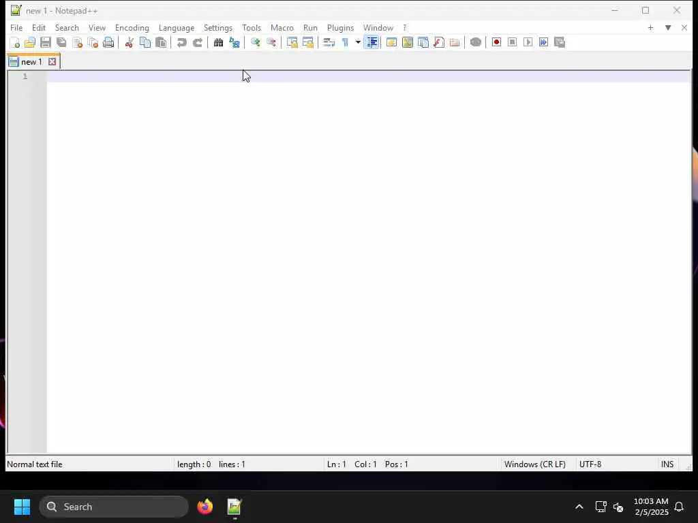Open the Window menu
698x523 pixels.
pos(378,27)
